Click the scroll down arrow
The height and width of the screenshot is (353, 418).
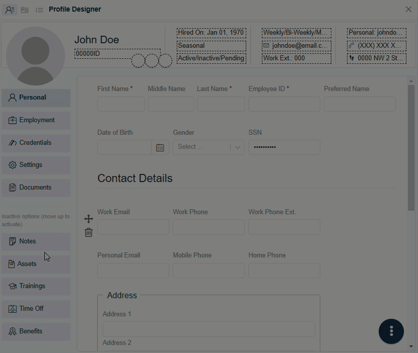click(x=411, y=346)
